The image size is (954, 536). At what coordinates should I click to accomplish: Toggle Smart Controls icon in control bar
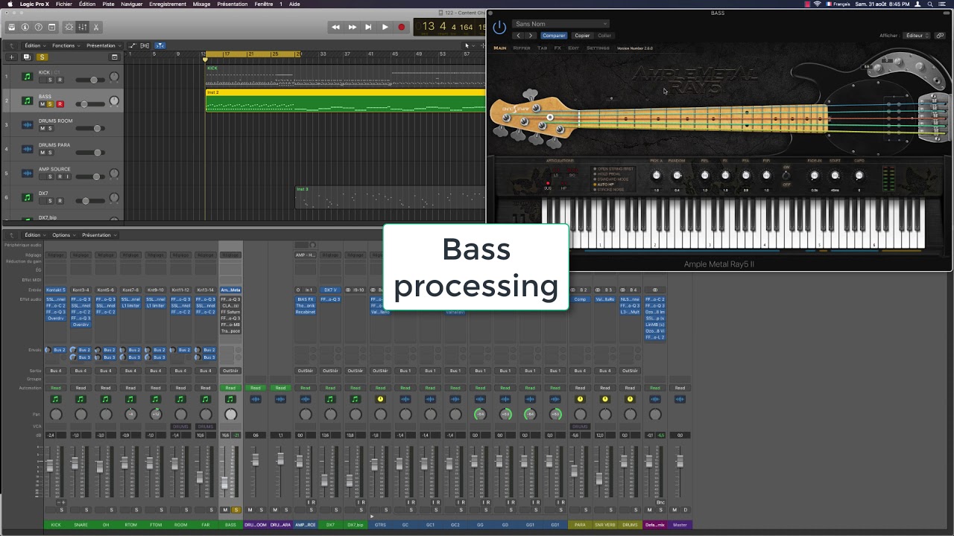[x=69, y=27]
